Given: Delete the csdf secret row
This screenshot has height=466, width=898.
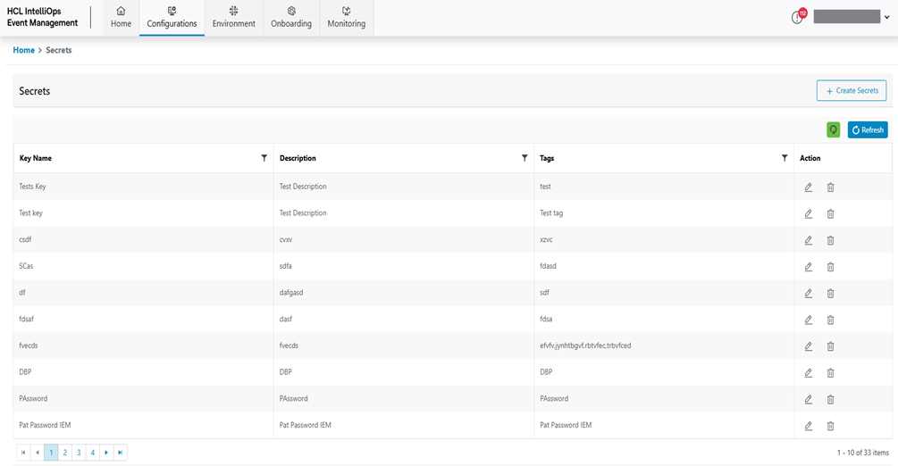Looking at the screenshot, I should 830,240.
